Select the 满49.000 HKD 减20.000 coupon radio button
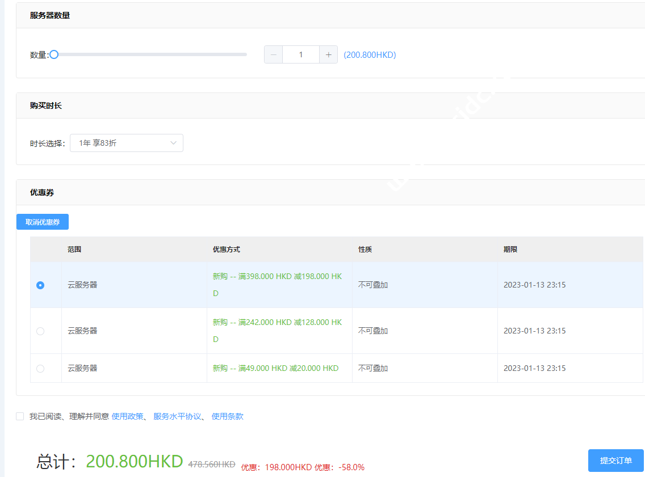 pyautogui.click(x=40, y=369)
